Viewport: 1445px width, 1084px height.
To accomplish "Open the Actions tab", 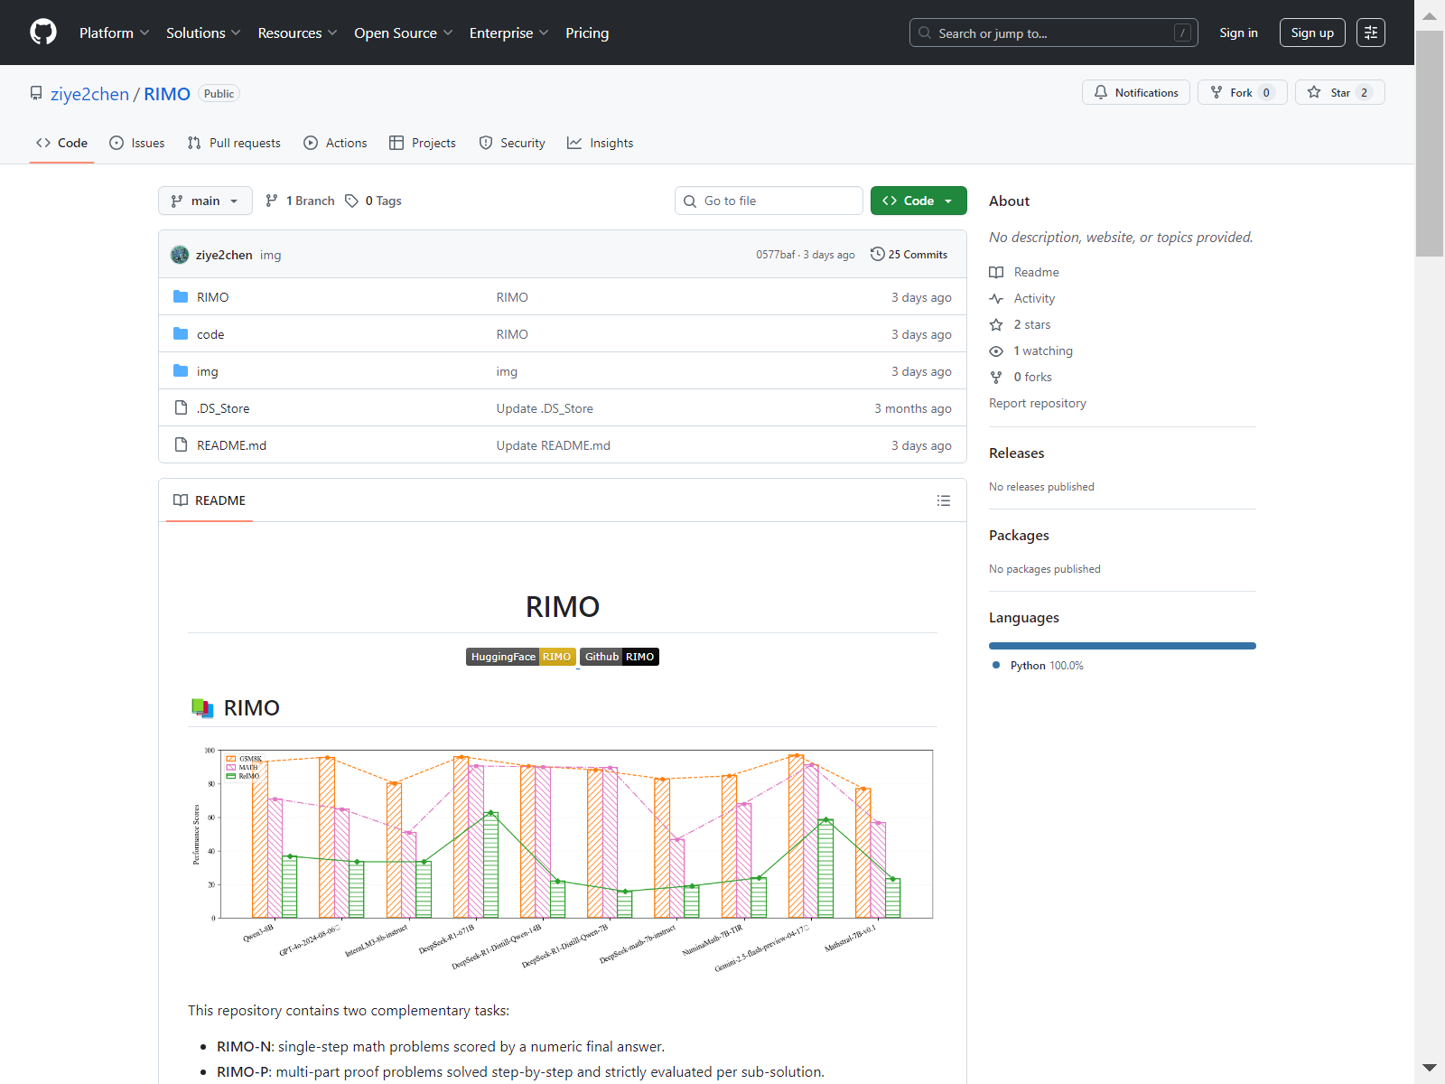I will click(x=335, y=143).
